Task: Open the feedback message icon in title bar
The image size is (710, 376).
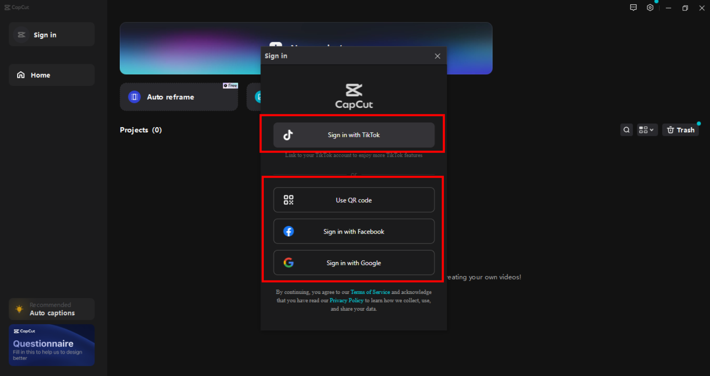Action: (x=633, y=8)
